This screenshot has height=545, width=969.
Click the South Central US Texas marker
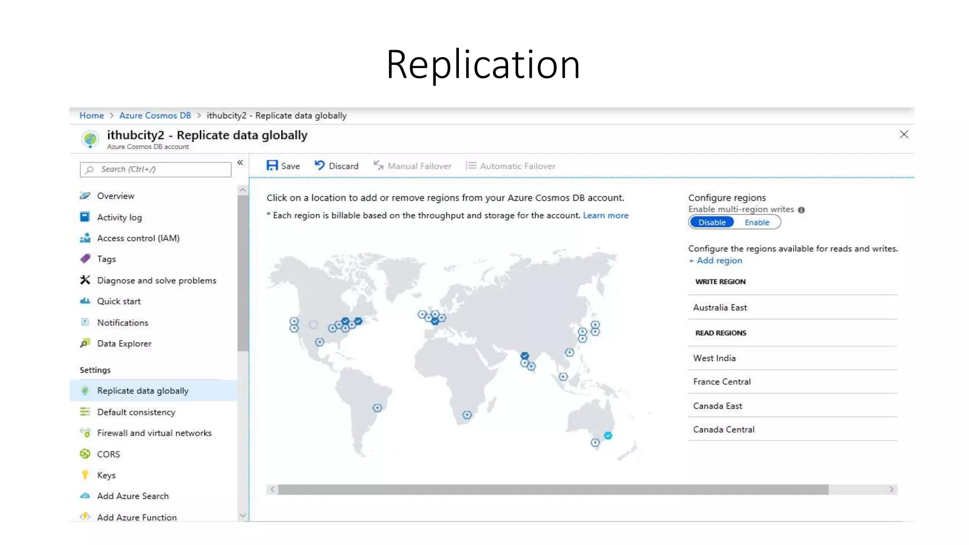320,342
